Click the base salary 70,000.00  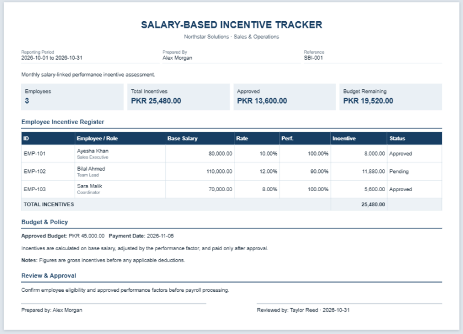(220, 189)
